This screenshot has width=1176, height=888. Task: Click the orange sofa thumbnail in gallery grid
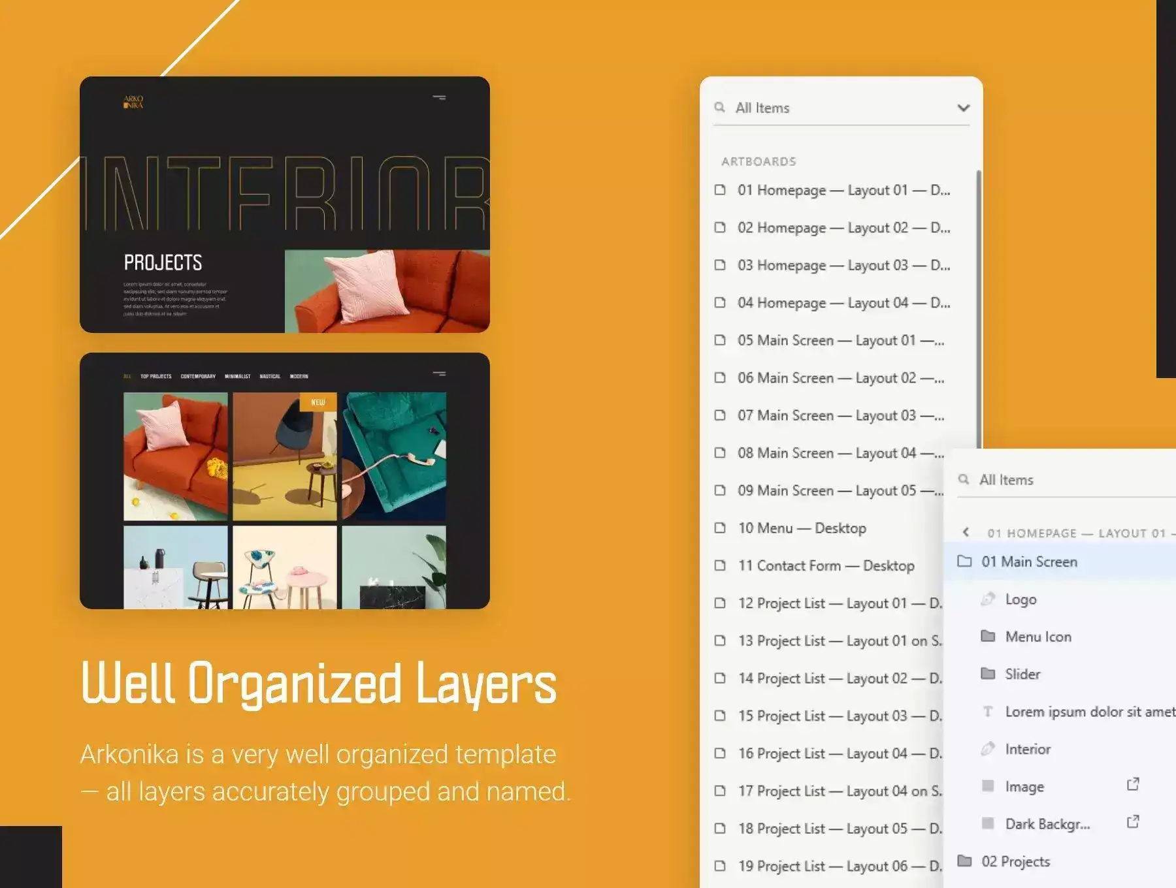click(x=176, y=456)
